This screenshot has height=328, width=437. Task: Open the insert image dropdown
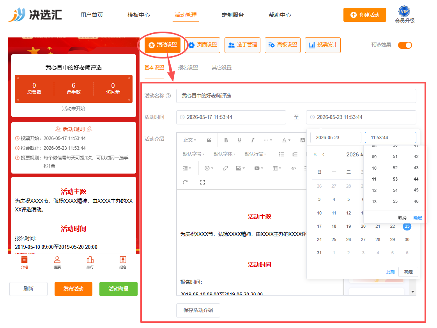pyautogui.click(x=240, y=168)
